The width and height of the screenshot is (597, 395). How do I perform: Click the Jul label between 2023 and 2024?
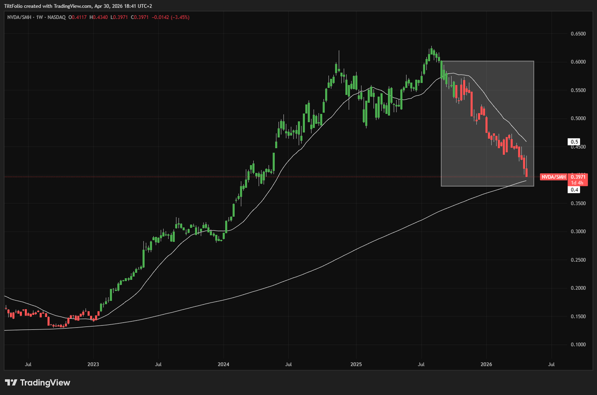click(x=157, y=364)
